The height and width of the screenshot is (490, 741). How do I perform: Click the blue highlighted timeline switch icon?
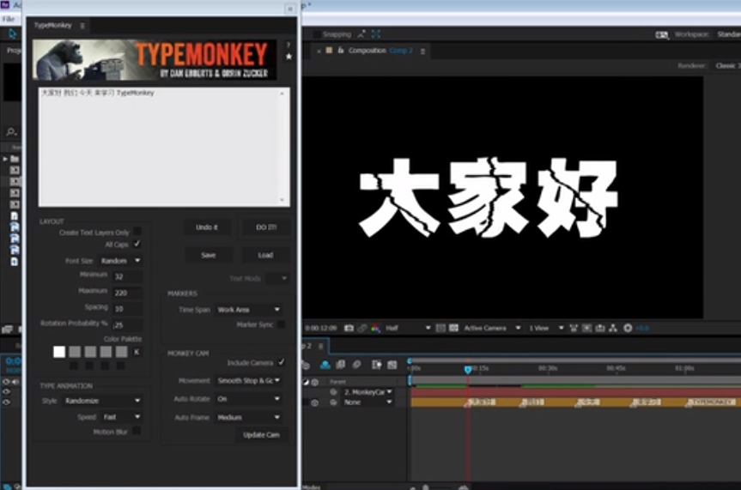point(325,365)
